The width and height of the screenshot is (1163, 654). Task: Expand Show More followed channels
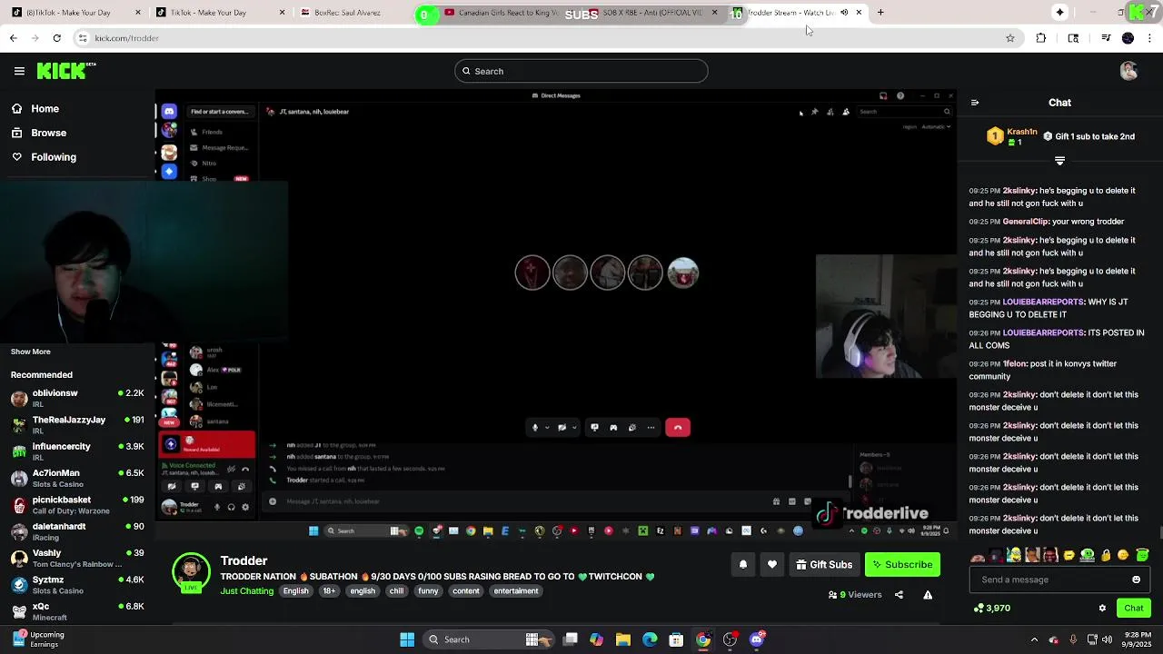31,352
